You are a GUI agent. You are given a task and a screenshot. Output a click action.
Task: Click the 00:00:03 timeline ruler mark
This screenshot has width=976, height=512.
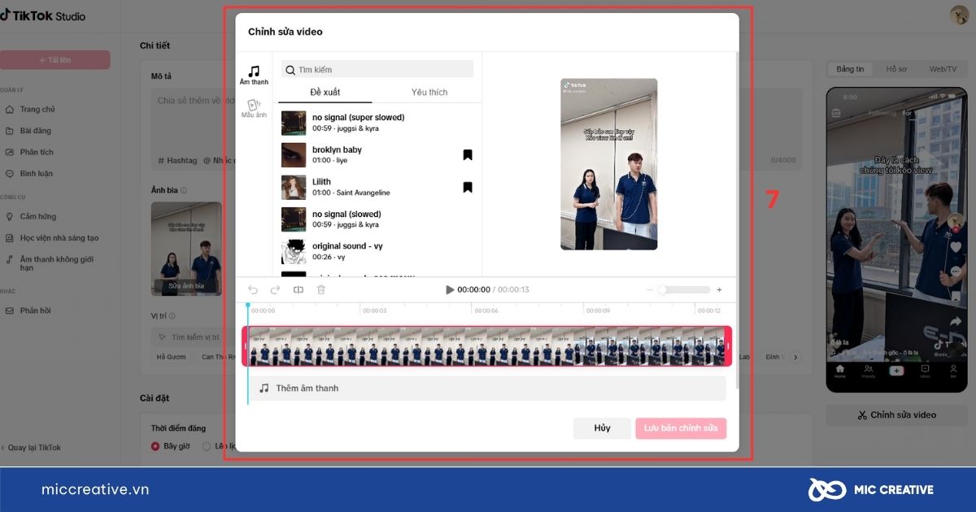[x=374, y=310]
